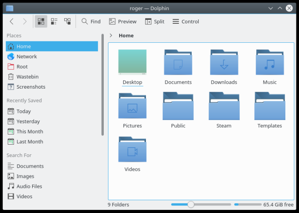Open the Find search tool

pos(91,22)
